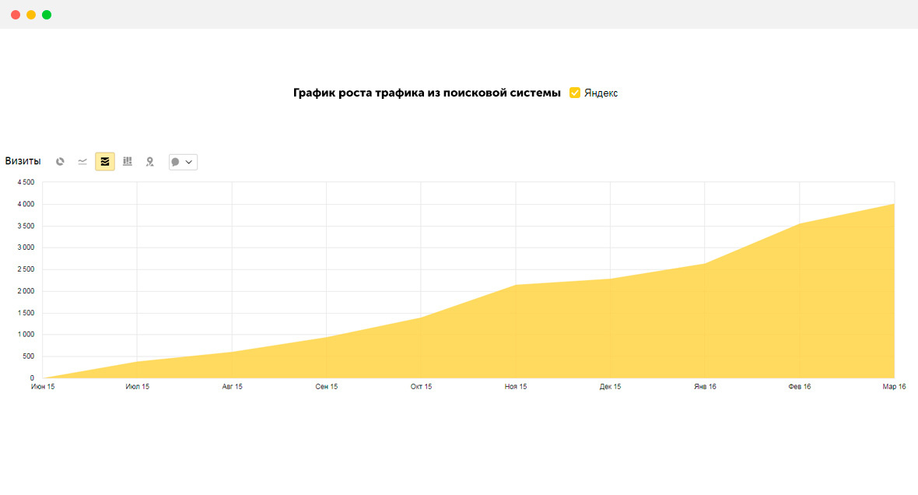
Task: Click the Авг 15 axis label
Action: tap(233, 387)
